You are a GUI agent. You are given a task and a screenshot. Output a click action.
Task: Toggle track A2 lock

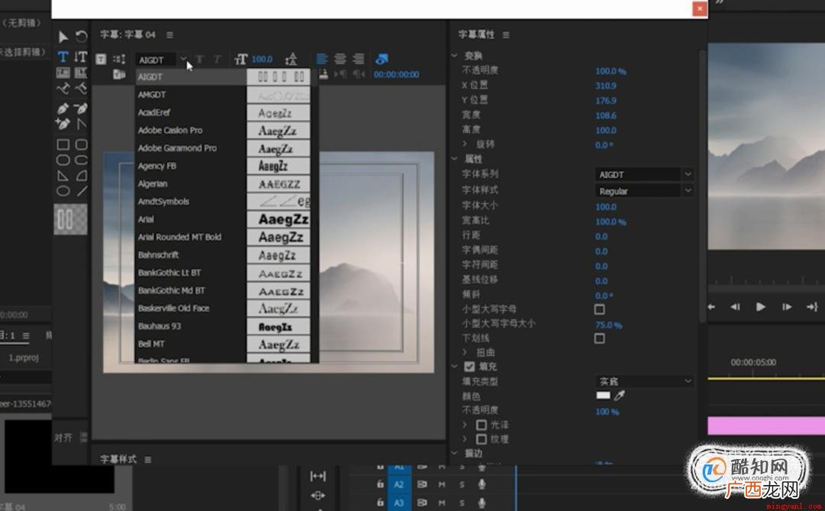(x=380, y=484)
